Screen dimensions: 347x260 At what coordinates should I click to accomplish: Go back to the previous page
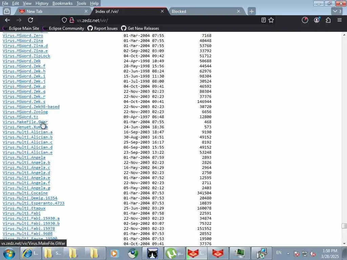(x=7, y=20)
